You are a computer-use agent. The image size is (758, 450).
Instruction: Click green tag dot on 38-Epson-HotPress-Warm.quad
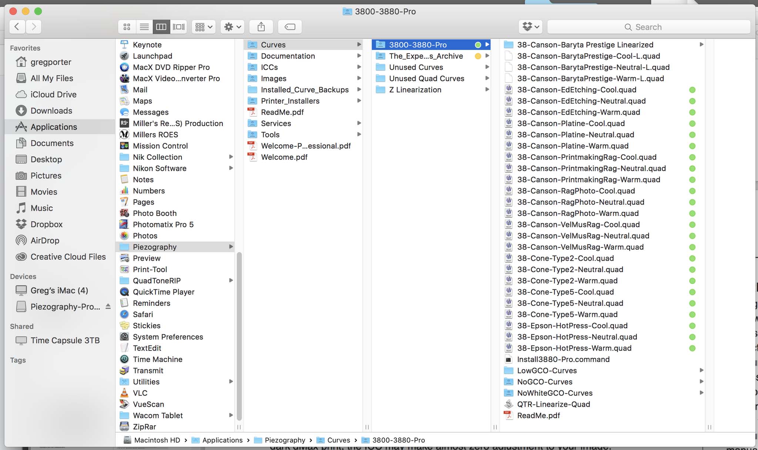click(692, 348)
